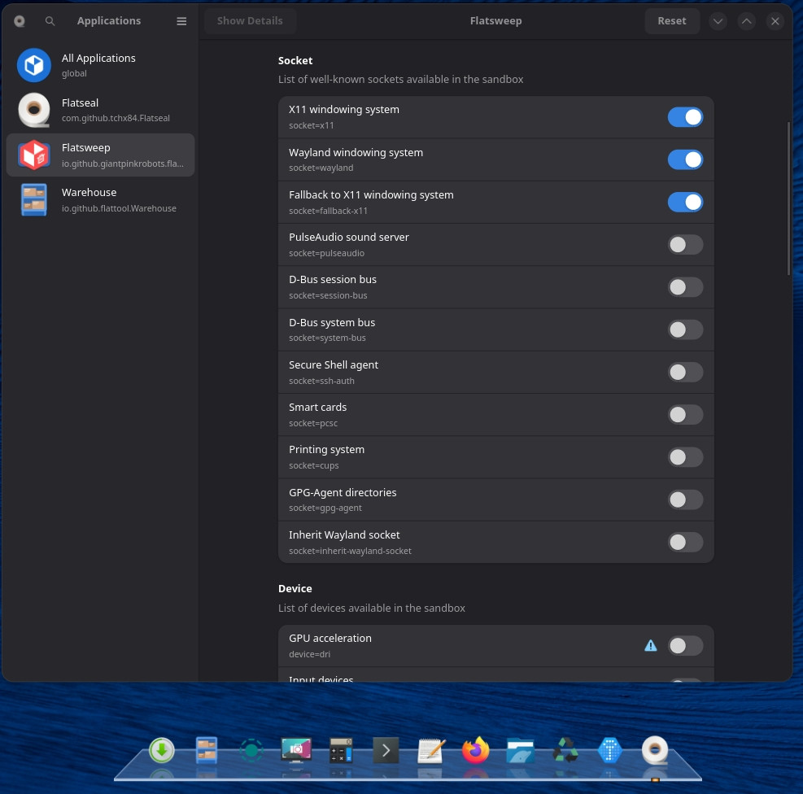This screenshot has width=803, height=794.
Task: Enable Printing system socket
Action: click(x=685, y=457)
